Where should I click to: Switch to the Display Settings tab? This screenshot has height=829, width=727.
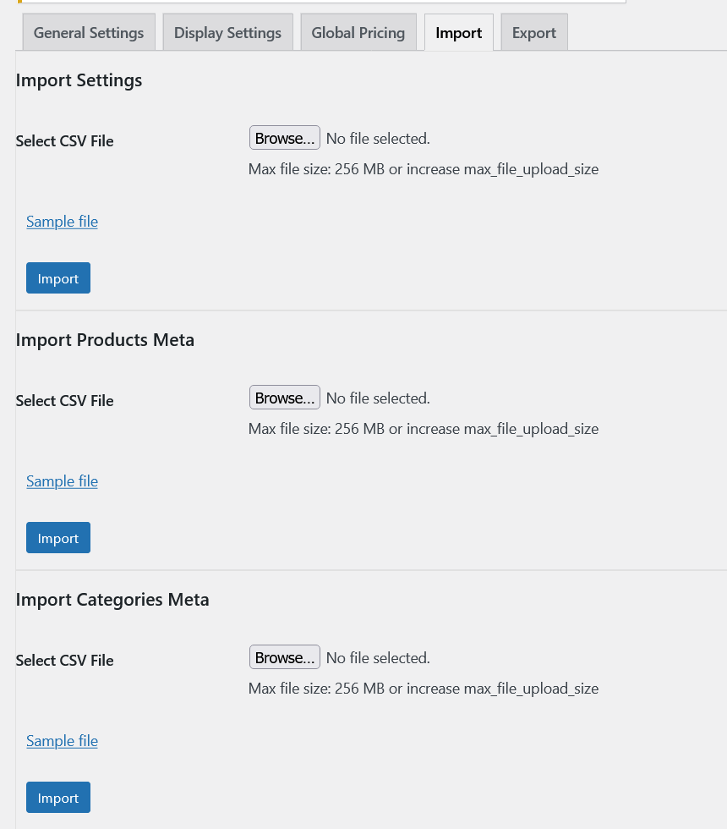(227, 33)
